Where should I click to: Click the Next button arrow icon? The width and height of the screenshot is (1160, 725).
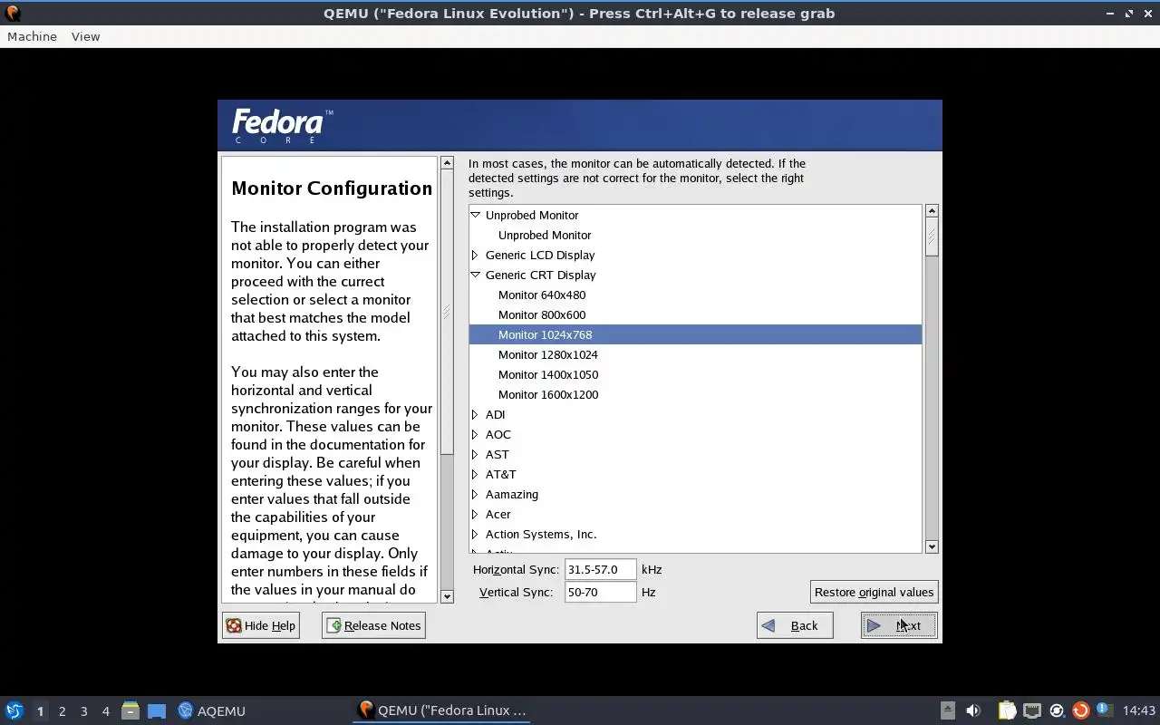874,625
